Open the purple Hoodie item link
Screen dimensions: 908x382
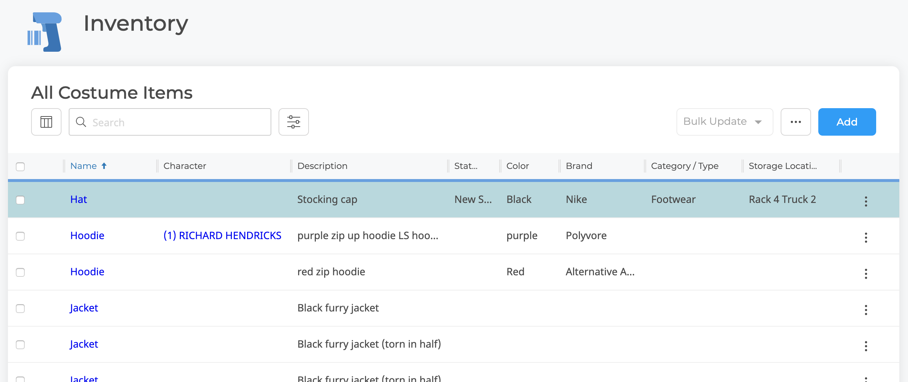[x=87, y=235]
